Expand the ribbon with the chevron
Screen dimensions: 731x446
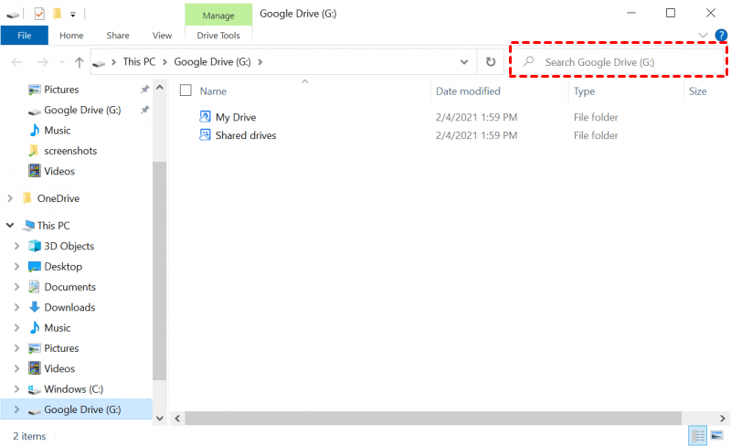click(x=703, y=35)
